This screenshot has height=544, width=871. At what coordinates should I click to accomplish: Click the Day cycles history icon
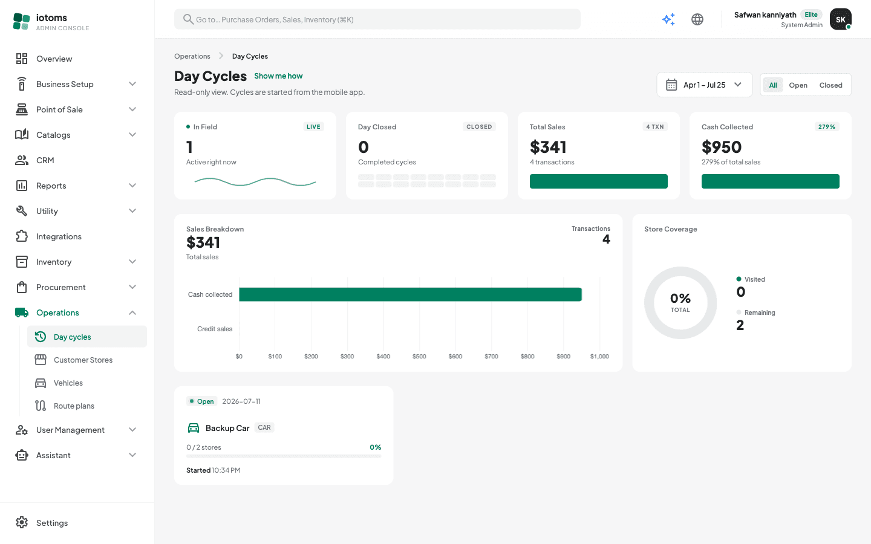(x=41, y=337)
